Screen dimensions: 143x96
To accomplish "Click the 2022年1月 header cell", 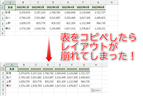I will point(23,7).
